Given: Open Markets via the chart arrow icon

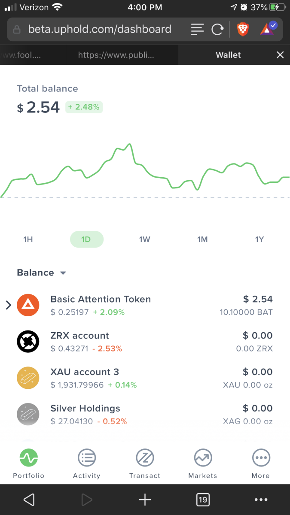Looking at the screenshot, I should (x=203, y=457).
